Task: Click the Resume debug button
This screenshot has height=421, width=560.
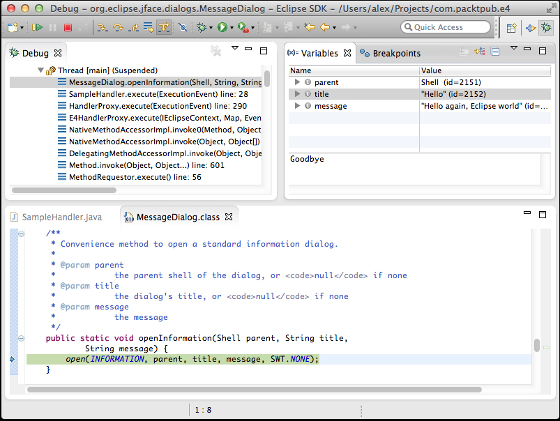Action: tap(36, 28)
